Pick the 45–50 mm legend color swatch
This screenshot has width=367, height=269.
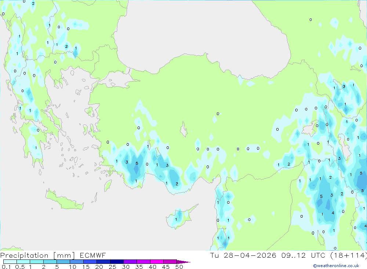coord(170,262)
